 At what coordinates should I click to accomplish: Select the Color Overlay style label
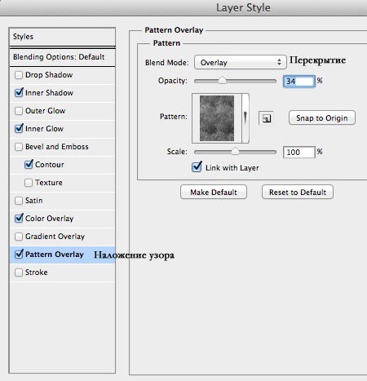[49, 219]
